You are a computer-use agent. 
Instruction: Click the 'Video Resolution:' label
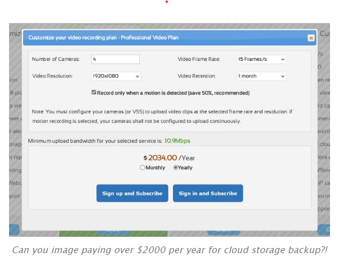pos(52,76)
